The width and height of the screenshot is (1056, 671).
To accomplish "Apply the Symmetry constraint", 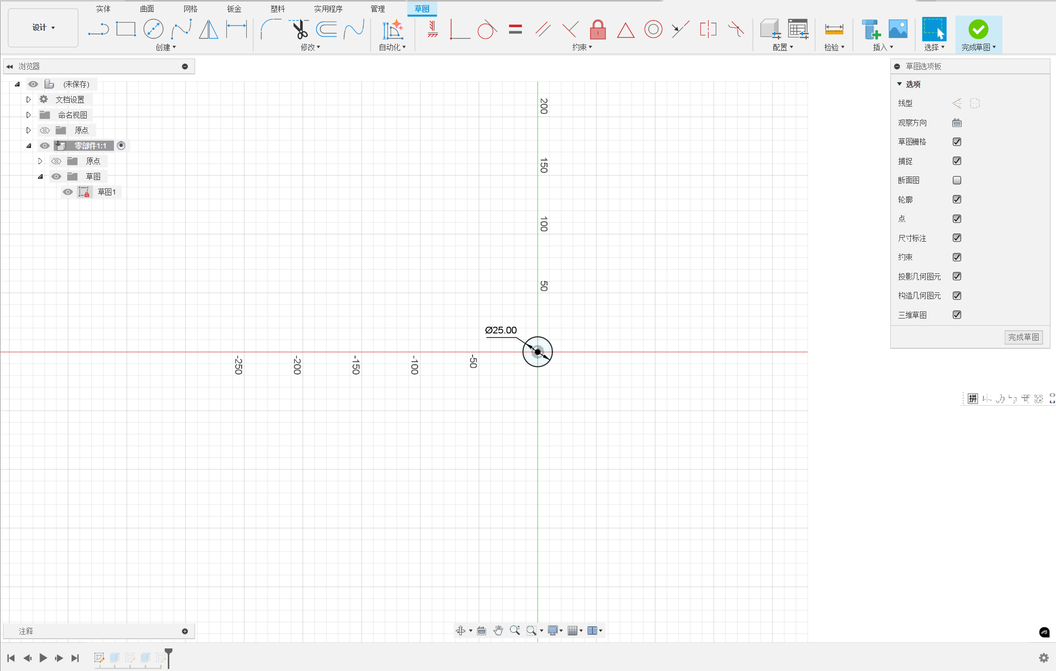I will (708, 29).
